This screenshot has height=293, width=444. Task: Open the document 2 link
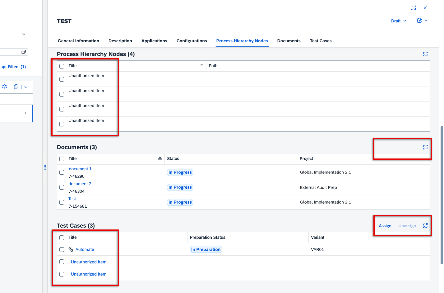(x=80, y=184)
